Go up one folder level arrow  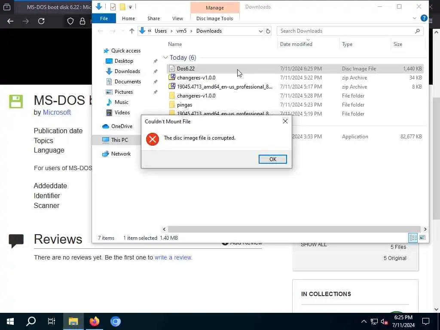tap(131, 31)
